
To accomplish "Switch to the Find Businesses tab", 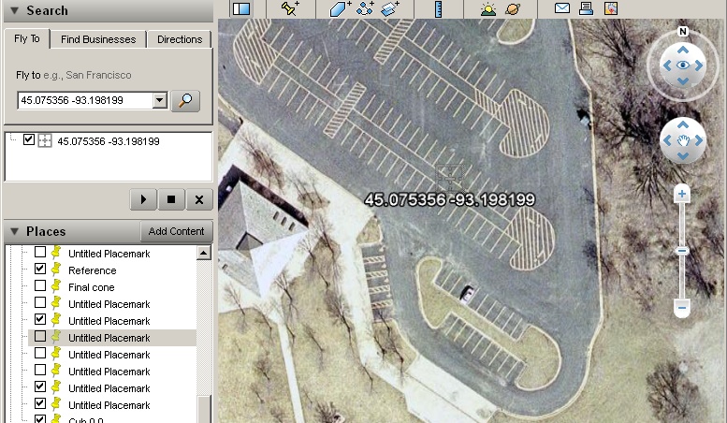I will point(98,39).
